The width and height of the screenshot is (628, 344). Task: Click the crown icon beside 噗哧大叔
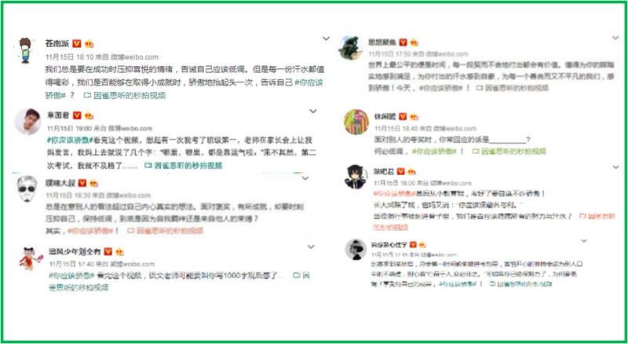pyautogui.click(x=93, y=183)
